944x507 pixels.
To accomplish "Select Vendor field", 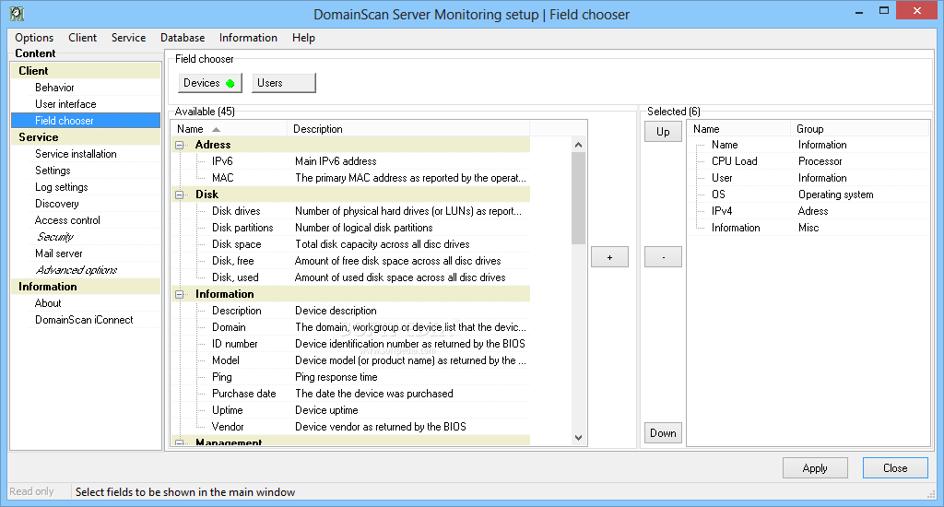I will [228, 426].
